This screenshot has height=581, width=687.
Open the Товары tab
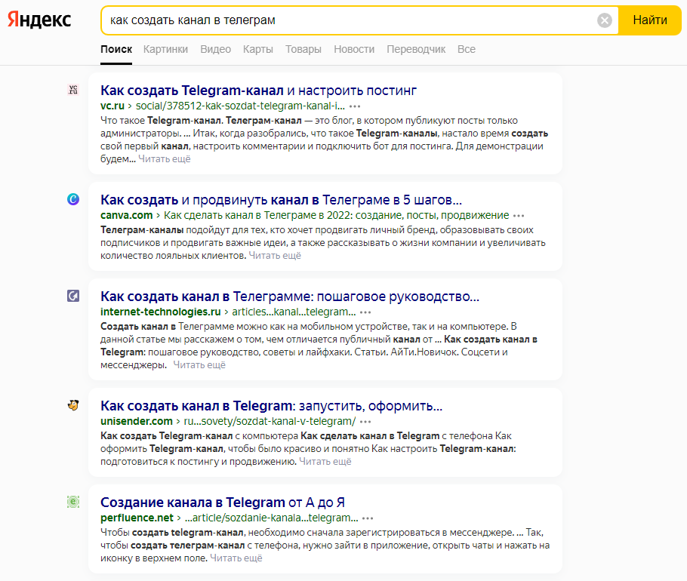click(x=303, y=49)
